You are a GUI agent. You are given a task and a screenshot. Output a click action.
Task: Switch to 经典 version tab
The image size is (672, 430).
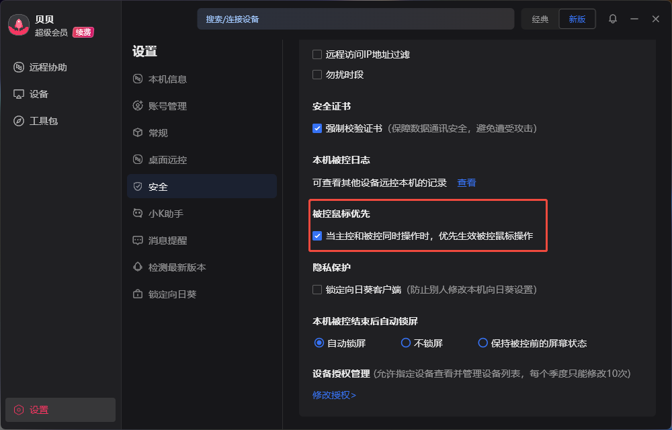pos(540,19)
